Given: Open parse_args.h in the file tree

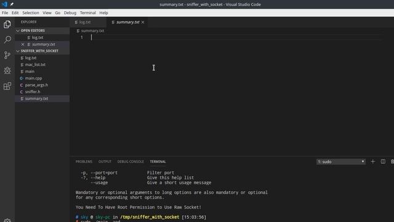Looking at the screenshot, I should [x=42, y=85].
